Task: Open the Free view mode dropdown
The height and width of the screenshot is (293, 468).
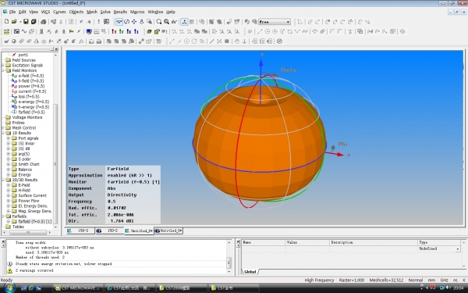Action: tap(288, 22)
